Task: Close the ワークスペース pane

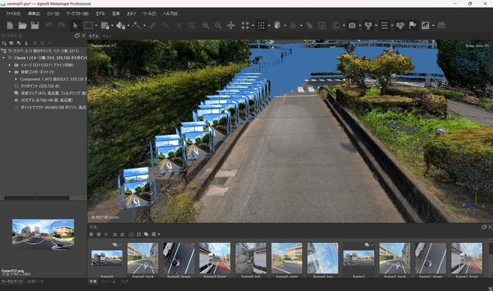Action: point(84,36)
